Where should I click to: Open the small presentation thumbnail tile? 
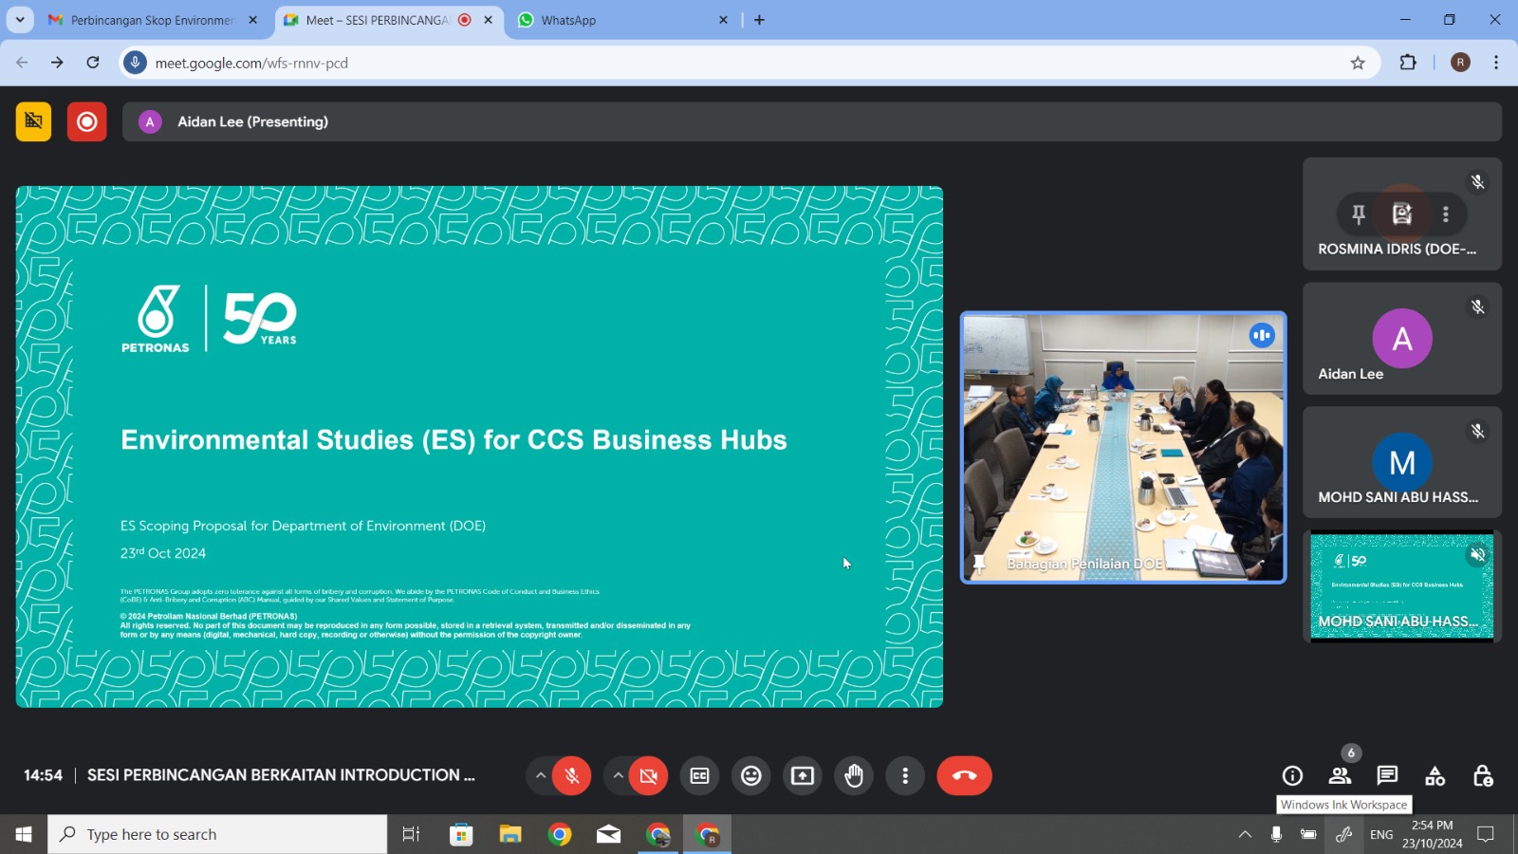(1402, 586)
